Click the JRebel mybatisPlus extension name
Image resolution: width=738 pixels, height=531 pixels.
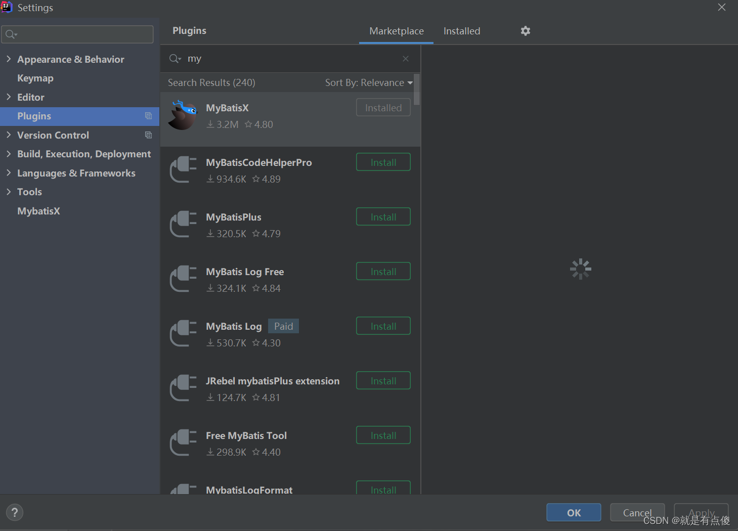click(x=273, y=381)
